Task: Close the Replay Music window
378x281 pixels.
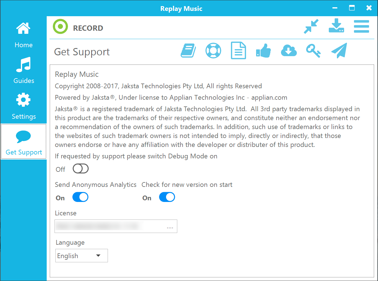Action: click(369, 8)
